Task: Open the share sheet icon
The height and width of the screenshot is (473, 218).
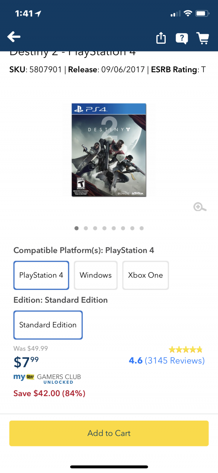Action: click(x=161, y=38)
